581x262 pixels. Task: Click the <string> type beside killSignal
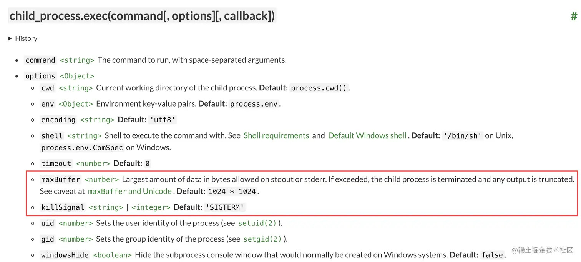(x=106, y=207)
